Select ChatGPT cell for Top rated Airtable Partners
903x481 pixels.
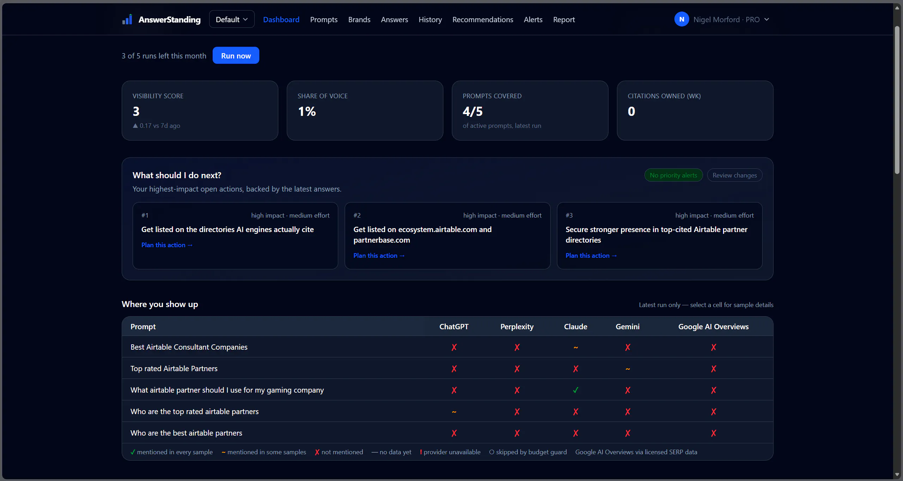[x=454, y=369]
